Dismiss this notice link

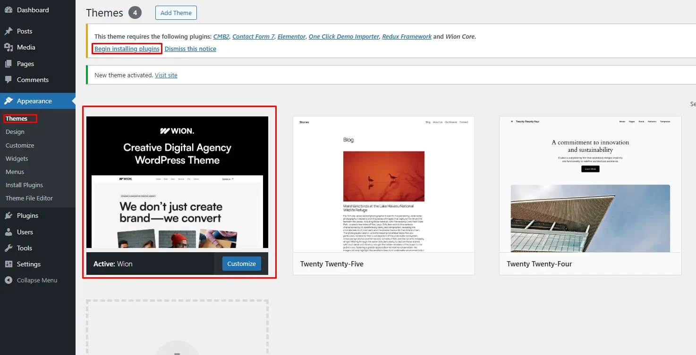point(190,49)
